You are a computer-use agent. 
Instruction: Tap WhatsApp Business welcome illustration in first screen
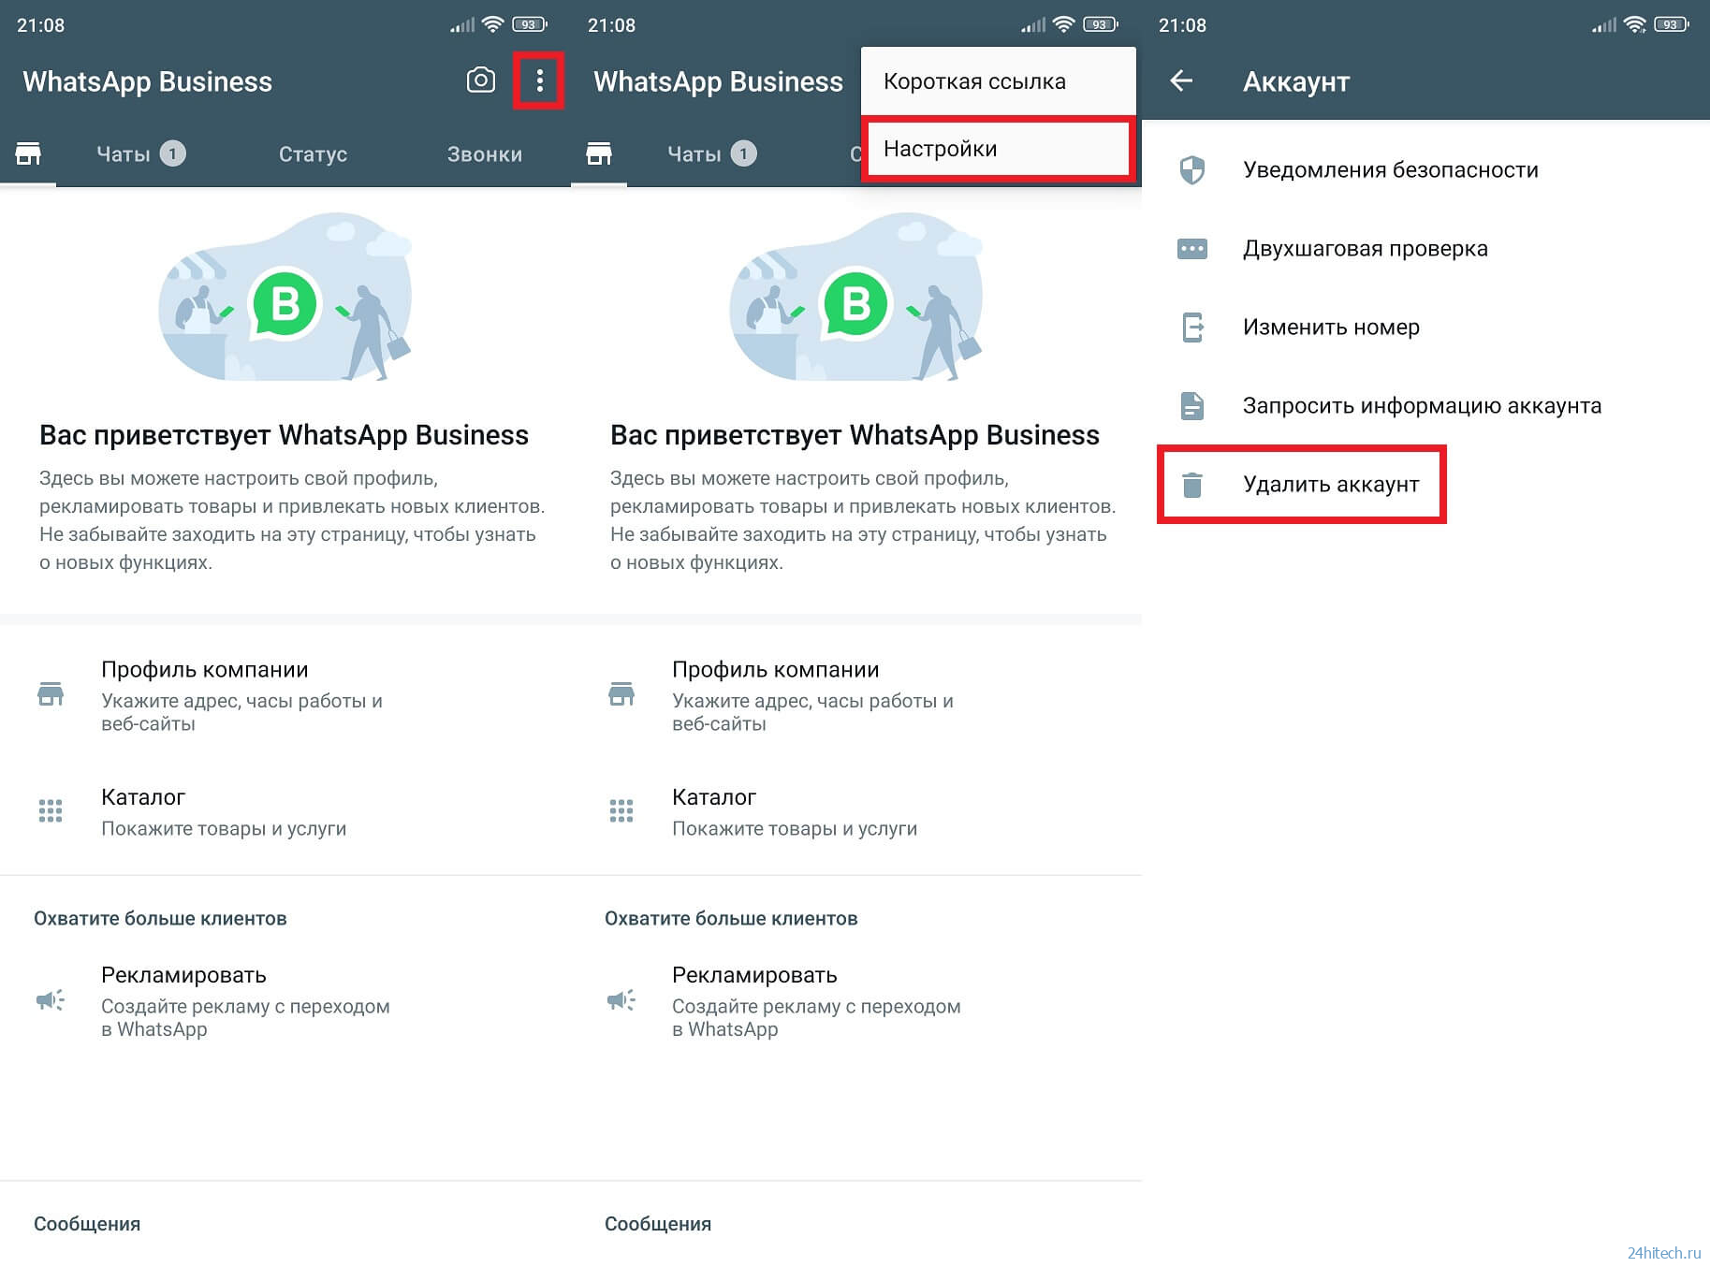tap(285, 298)
